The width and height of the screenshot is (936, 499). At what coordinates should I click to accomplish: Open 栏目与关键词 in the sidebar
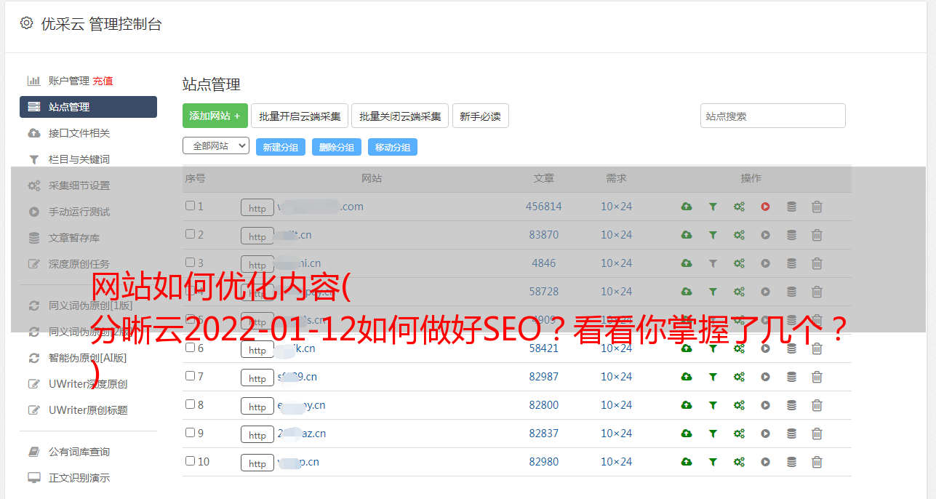point(79,159)
